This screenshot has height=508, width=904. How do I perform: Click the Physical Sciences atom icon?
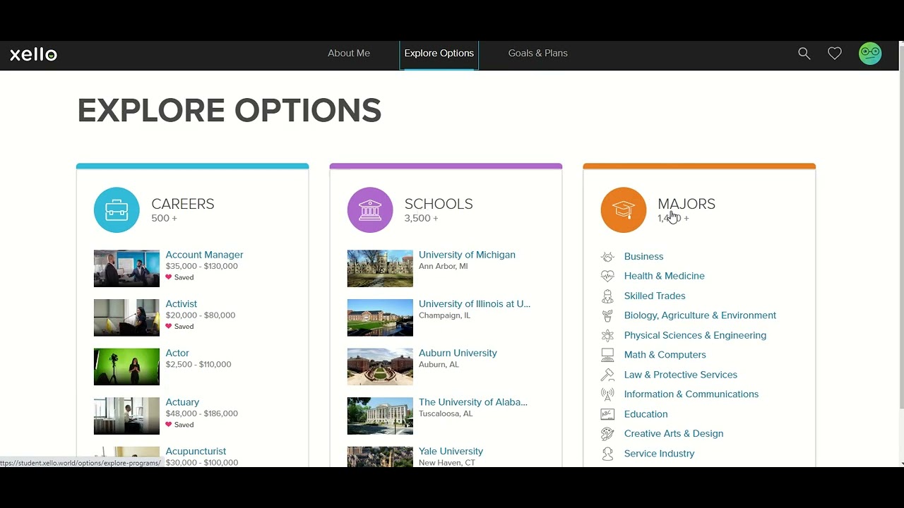tap(607, 335)
